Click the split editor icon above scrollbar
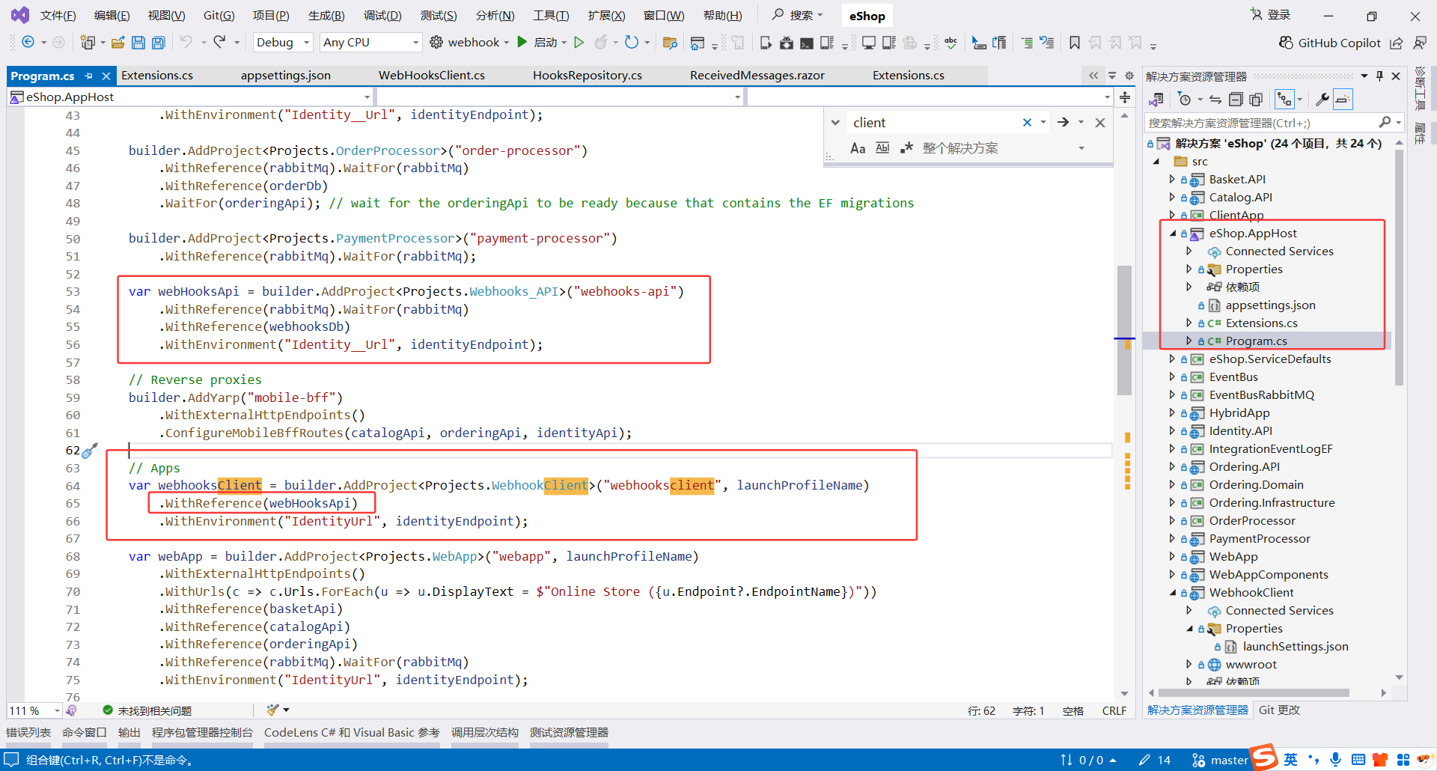The width and height of the screenshot is (1437, 771). pos(1125,97)
